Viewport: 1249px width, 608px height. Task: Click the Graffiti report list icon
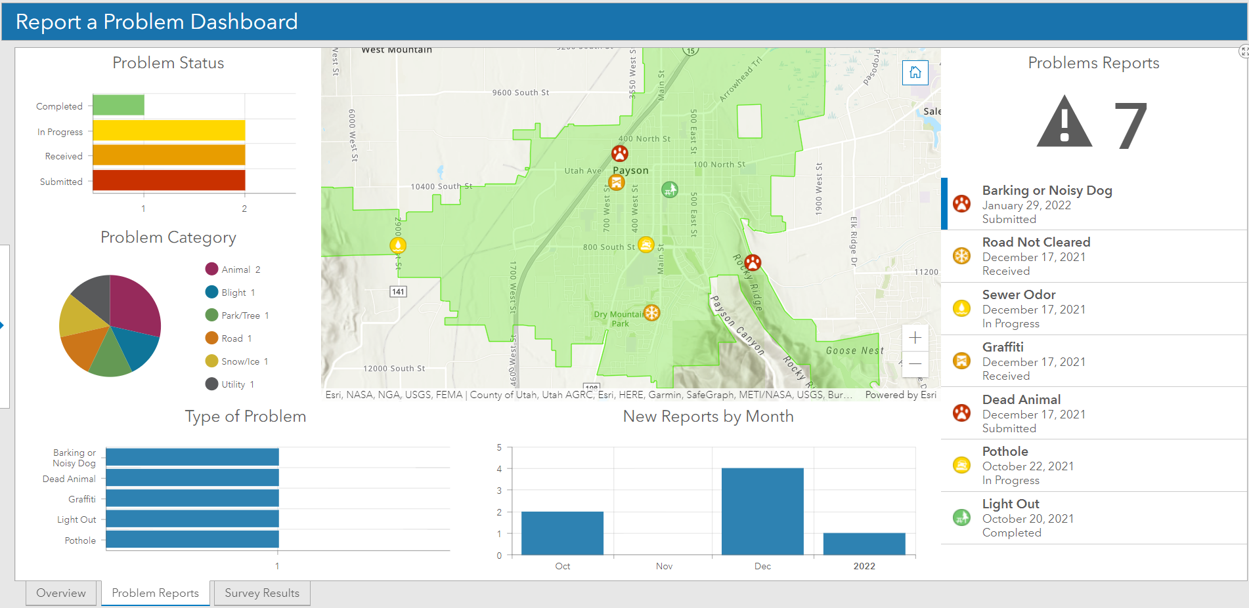pos(961,360)
